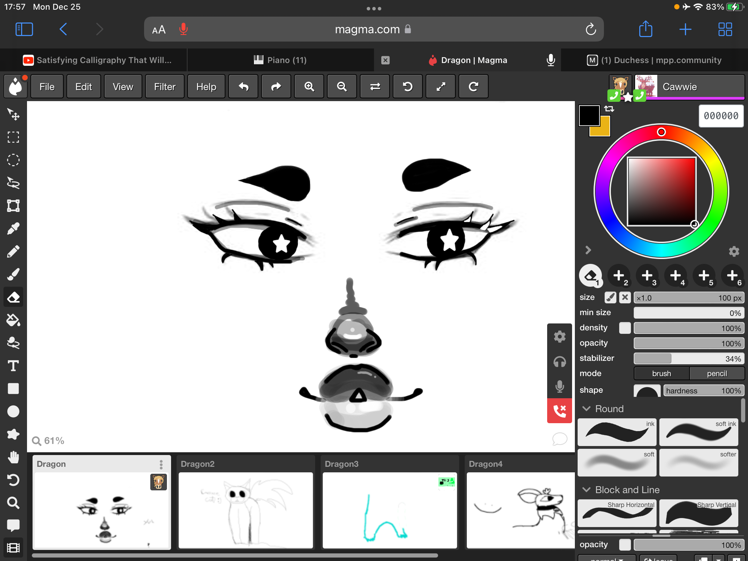Open the Magma logo main menu
Screen dimensions: 748x561
[x=15, y=87]
